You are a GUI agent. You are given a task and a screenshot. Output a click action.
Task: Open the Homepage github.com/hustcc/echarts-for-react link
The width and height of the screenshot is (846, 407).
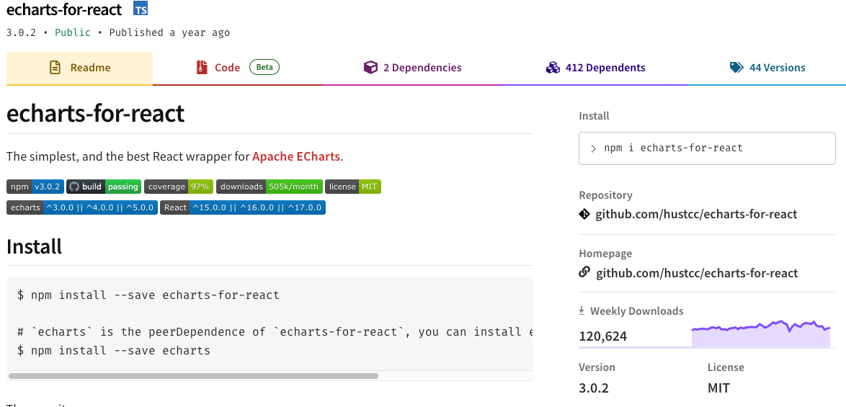(697, 273)
